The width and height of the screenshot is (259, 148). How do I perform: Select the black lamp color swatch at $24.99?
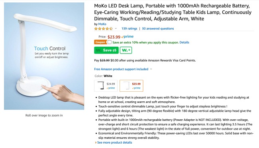point(106,86)
